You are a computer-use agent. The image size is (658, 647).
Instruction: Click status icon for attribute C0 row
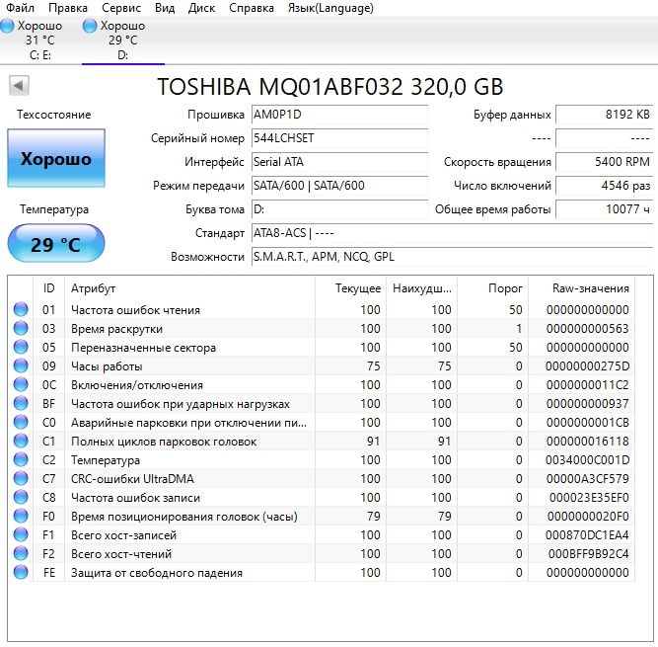coord(21,422)
